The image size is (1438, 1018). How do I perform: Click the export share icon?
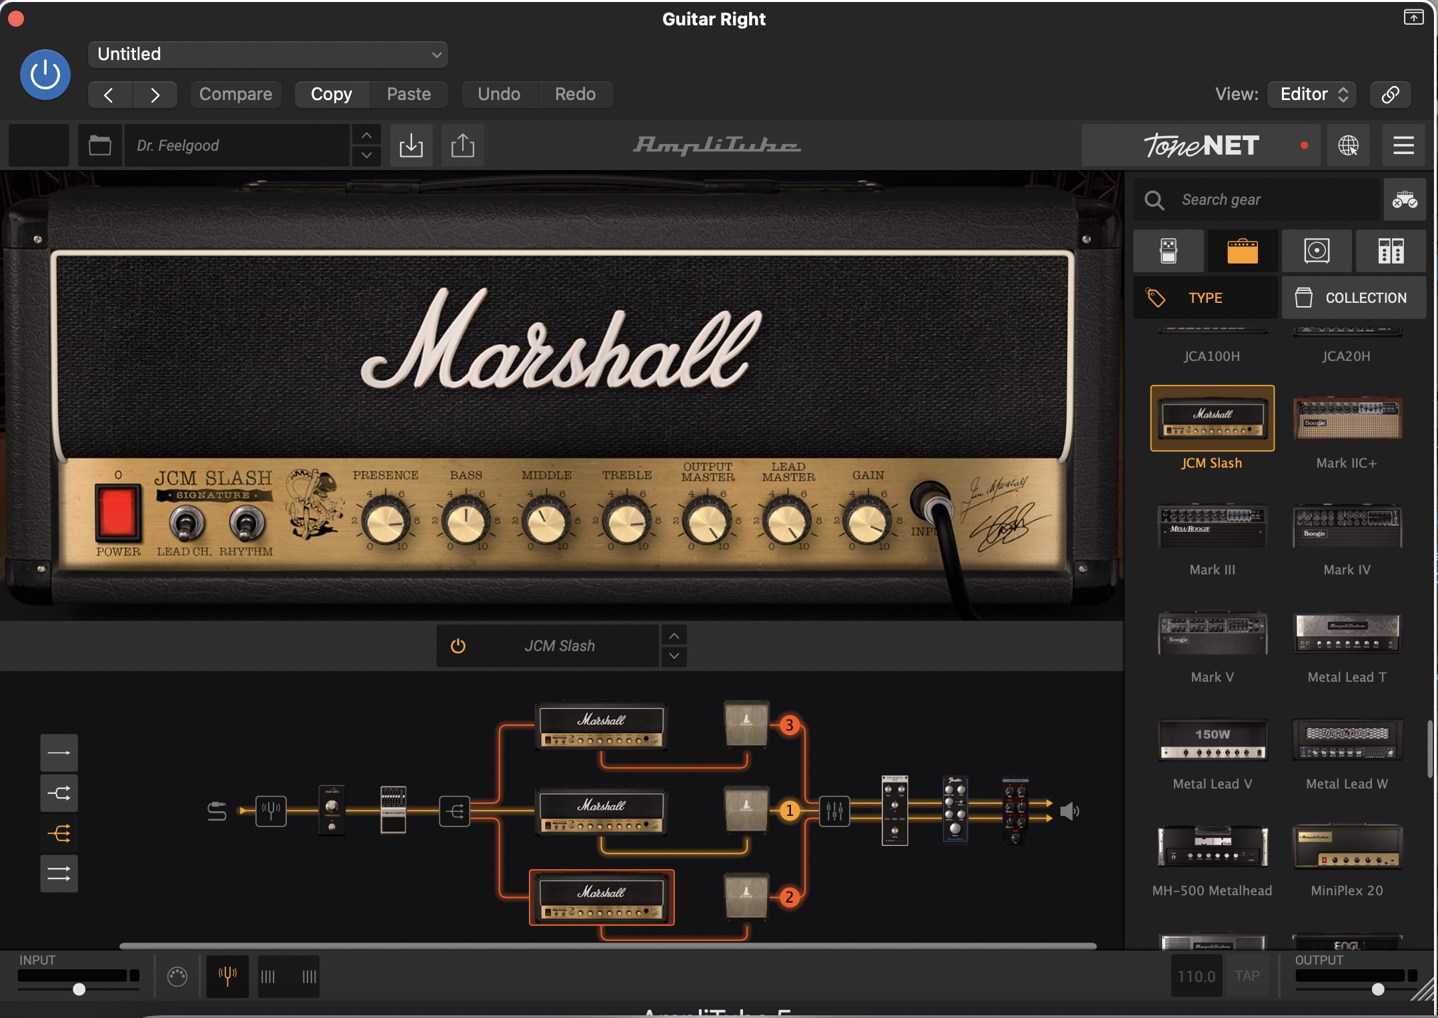463,145
